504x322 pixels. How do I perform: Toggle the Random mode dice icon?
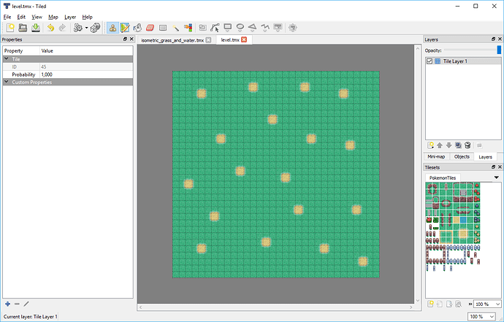(x=95, y=28)
